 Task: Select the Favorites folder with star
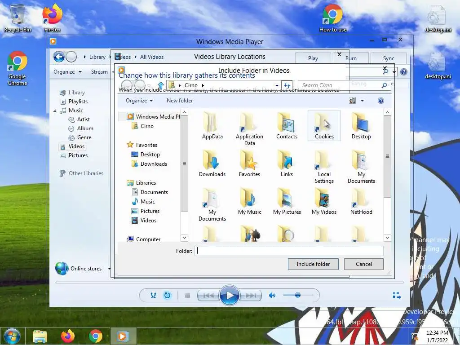pos(249,164)
